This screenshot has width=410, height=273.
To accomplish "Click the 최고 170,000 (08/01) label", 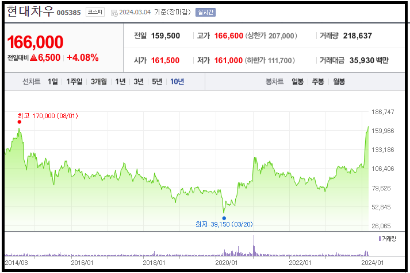I will (48, 116).
